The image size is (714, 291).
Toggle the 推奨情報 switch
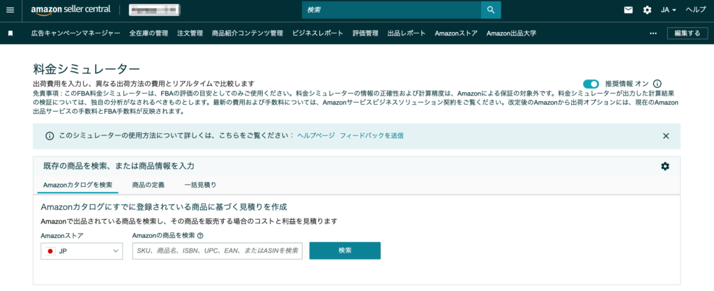pos(591,84)
